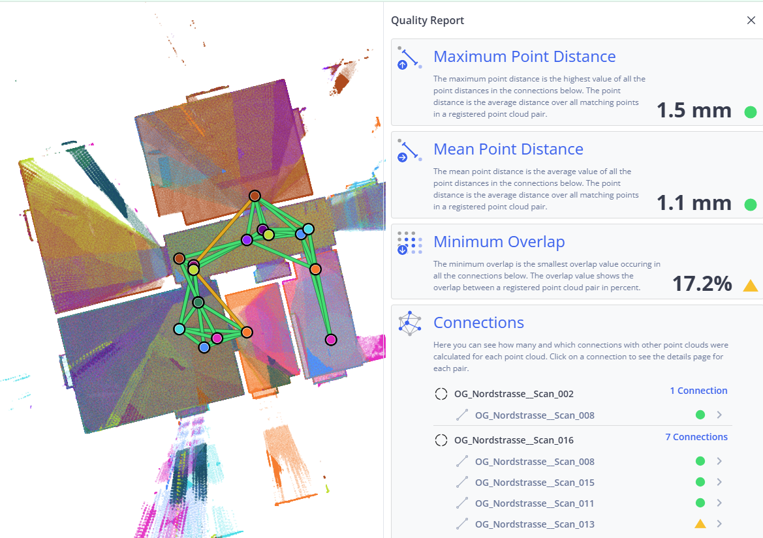The image size is (763, 538).
Task: Close the Quality Report panel
Action: 751,20
